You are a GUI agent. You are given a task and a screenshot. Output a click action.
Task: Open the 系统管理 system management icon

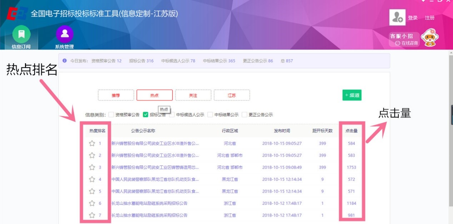[65, 34]
